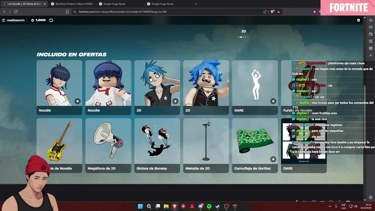Open the LEGO Noodle outfit card
Screen dimensions: 375x211
point(108,87)
